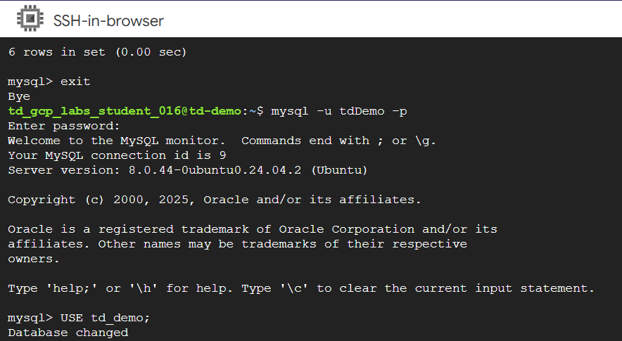Click the SSH-in-browser chip icon
Viewport: 622px width, 341px height.
[x=30, y=19]
